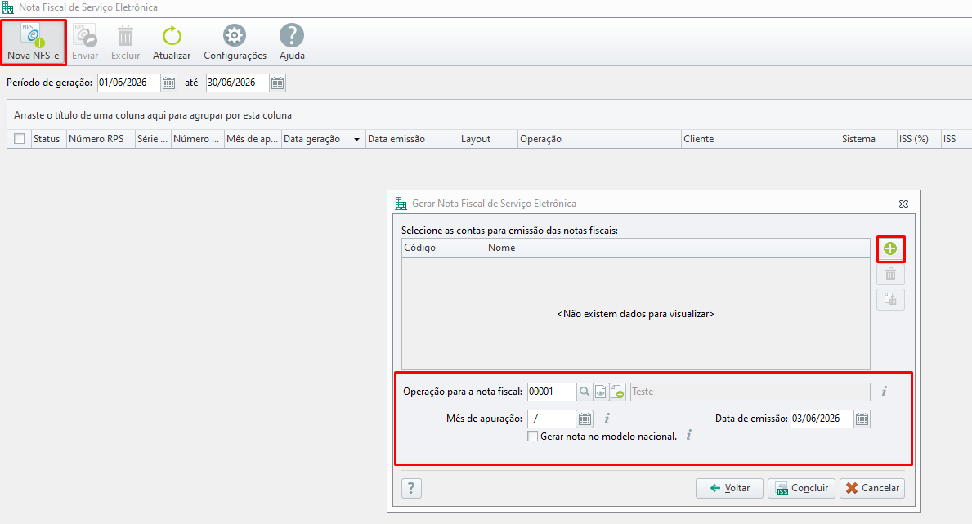
Task: Click the period start date field
Action: pos(129,83)
